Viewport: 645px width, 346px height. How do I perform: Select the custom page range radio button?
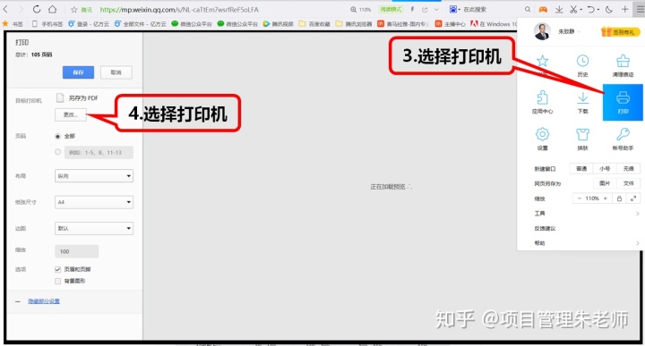(57, 152)
